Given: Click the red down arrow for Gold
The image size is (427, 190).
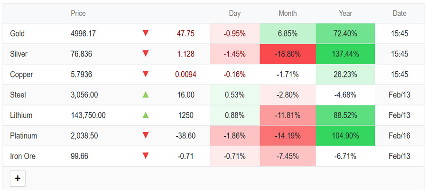Looking at the screenshot, I should tap(146, 33).
